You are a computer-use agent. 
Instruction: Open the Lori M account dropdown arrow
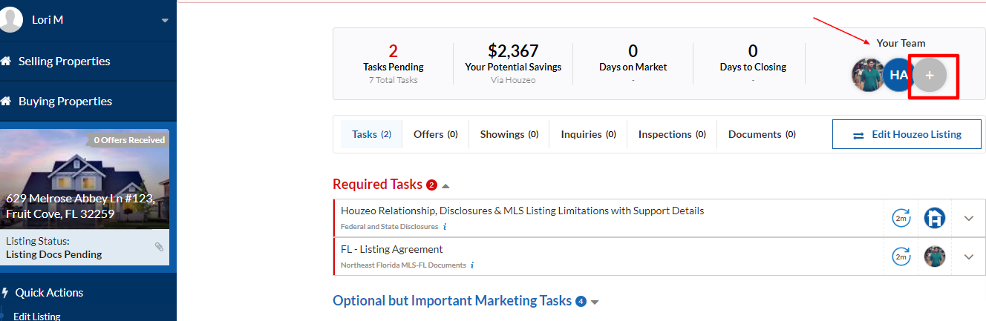165,21
